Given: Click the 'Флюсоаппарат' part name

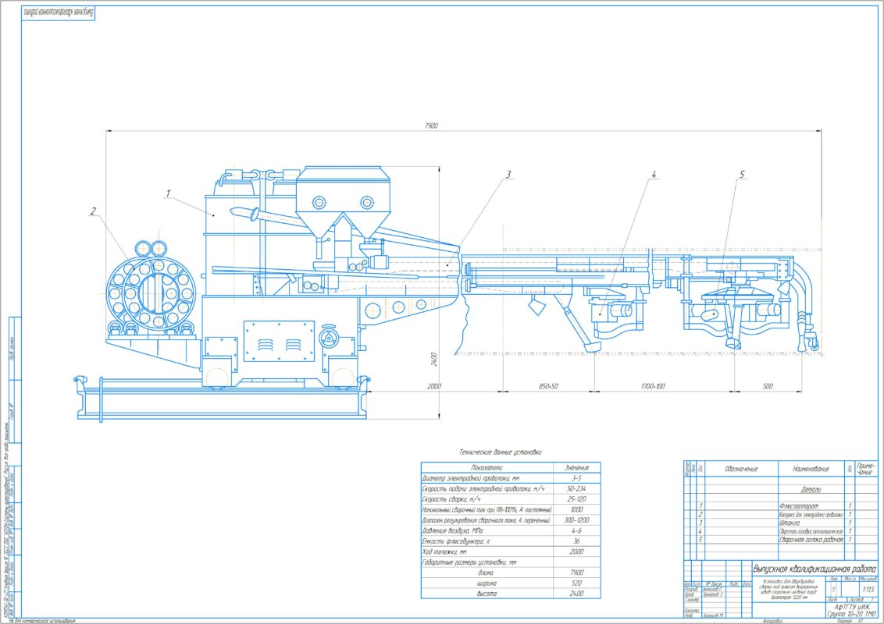Looking at the screenshot, I should point(799,506).
